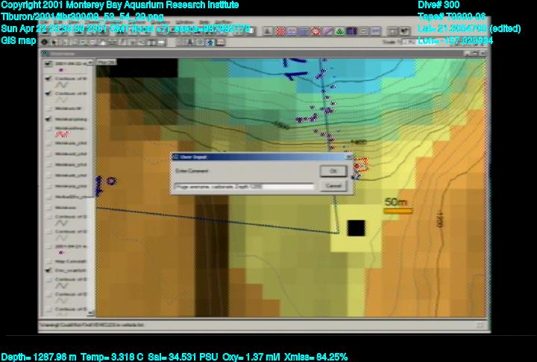Screen dimensions: 537x362
Task: Click the red circular icon in upper toolbar
Action: [315, 31]
